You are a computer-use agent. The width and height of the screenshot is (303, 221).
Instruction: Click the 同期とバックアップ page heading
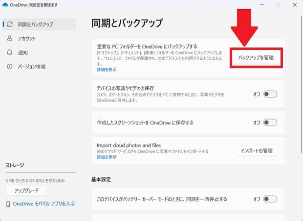[127, 23]
